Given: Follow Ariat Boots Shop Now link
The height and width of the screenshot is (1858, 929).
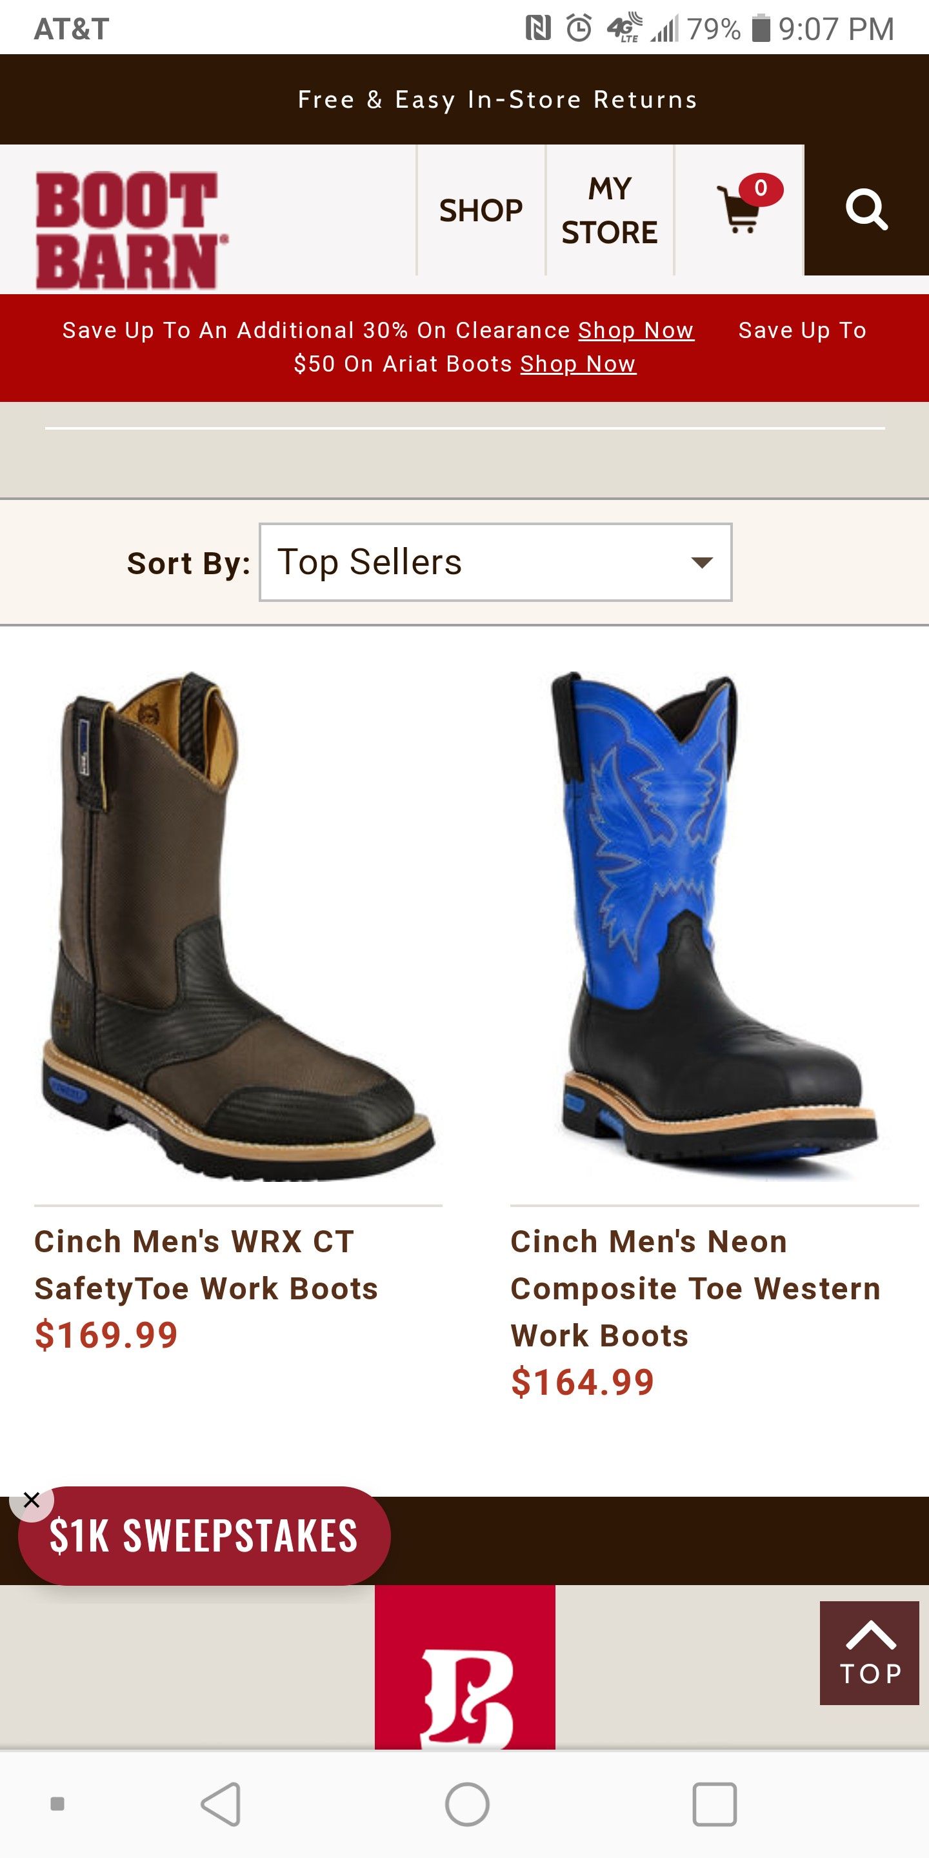Looking at the screenshot, I should 579,365.
